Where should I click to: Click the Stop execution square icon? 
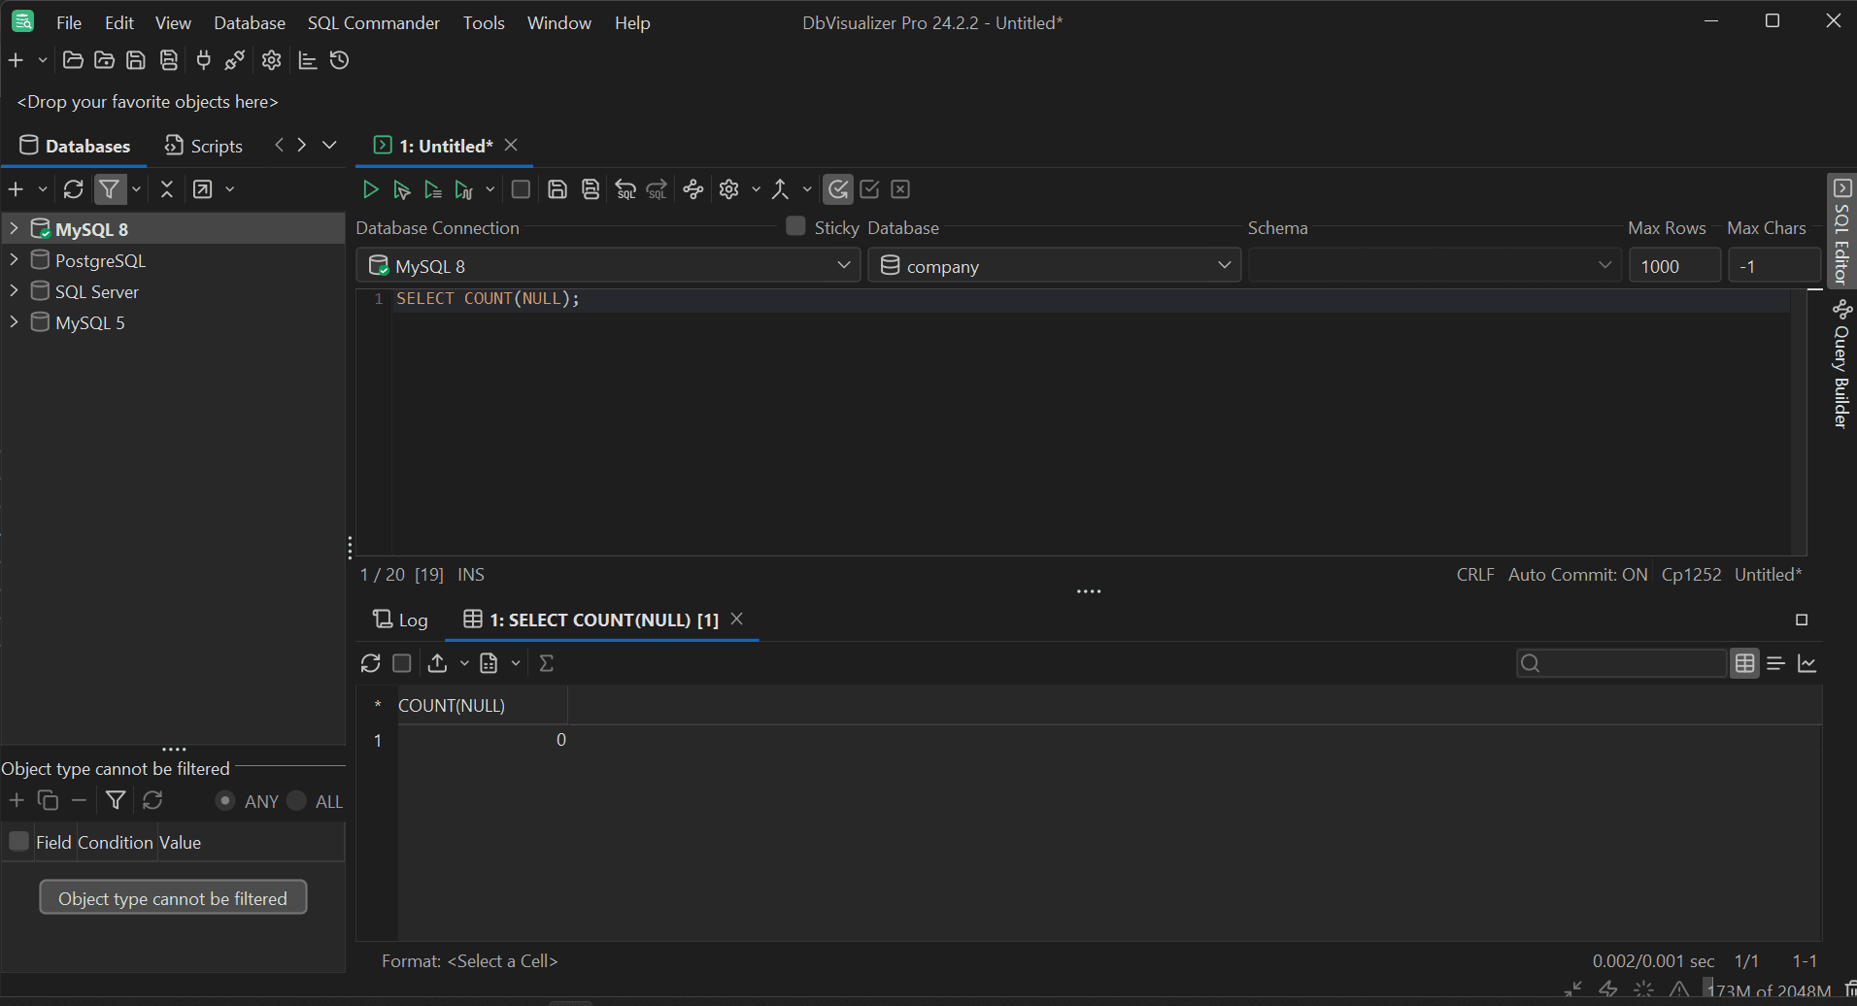(521, 189)
